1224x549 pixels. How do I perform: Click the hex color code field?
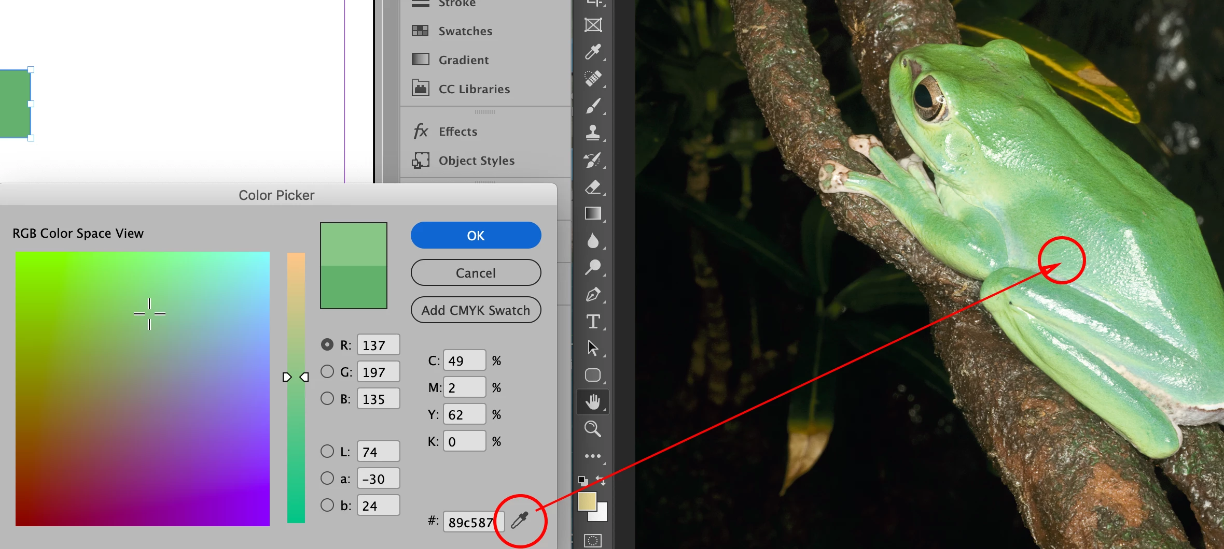(473, 522)
